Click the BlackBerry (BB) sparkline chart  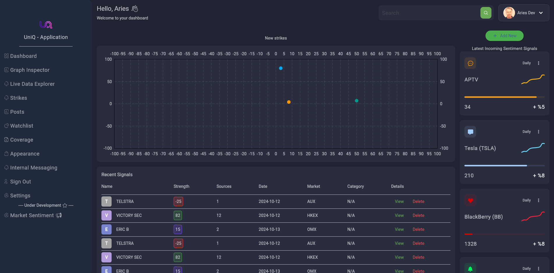tap(533, 216)
